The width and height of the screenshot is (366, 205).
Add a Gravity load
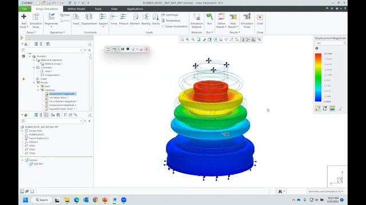tap(156, 19)
